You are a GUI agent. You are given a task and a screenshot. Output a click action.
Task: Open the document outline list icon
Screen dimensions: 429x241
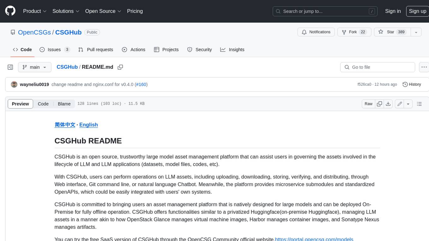(419, 104)
